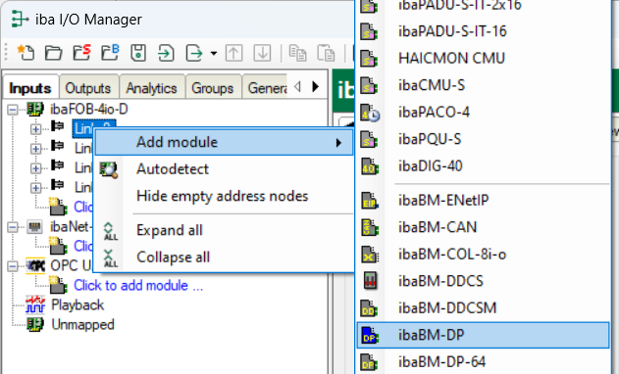This screenshot has width=619, height=374.
Task: Open the export dropdown arrow
Action: pyautogui.click(x=214, y=53)
